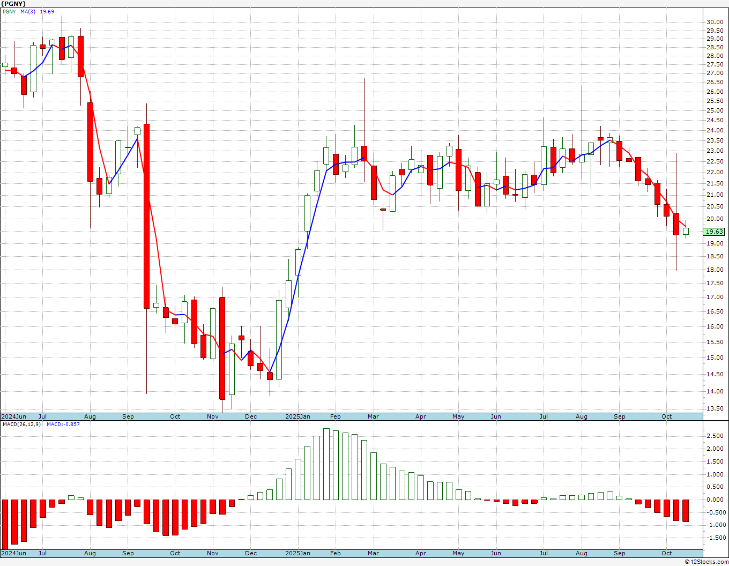
Task: Click the 30.00 price axis label
Action: pyautogui.click(x=715, y=22)
